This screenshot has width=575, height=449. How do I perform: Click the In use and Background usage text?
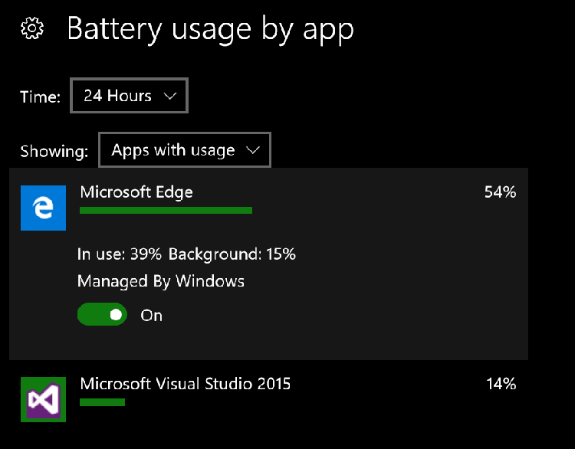pyautogui.click(x=186, y=254)
